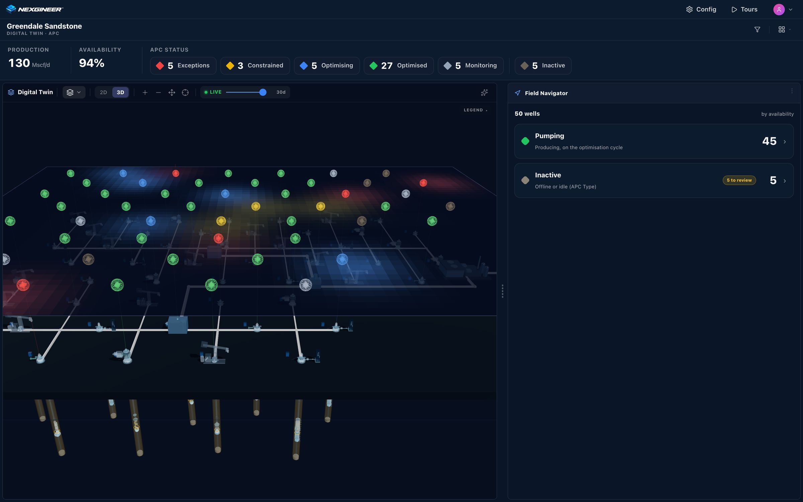Open the Field Navigator options menu
Viewport: 803px width, 502px height.
coord(792,91)
